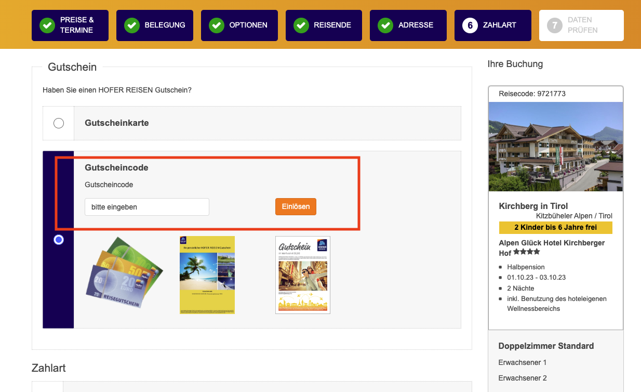
Task: Click the Erwachsener 2 entry
Action: click(523, 378)
